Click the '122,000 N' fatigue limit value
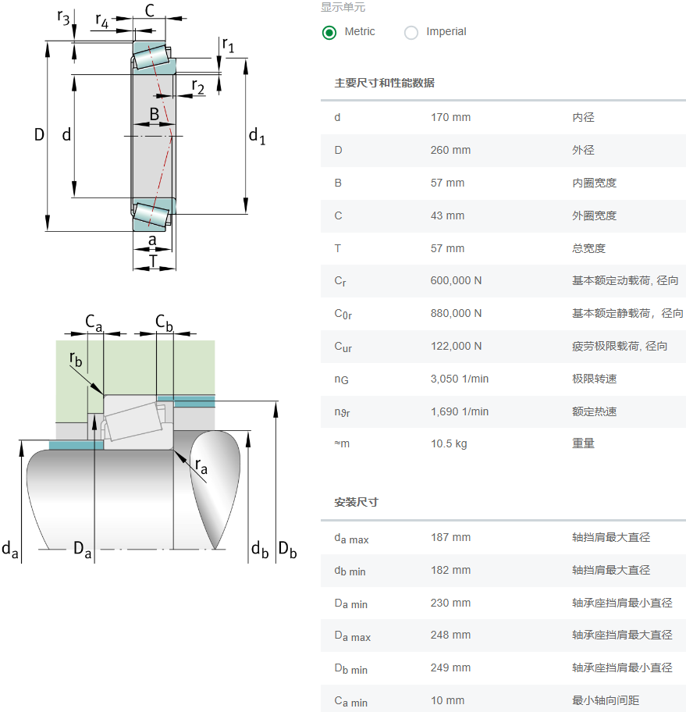 [456, 346]
